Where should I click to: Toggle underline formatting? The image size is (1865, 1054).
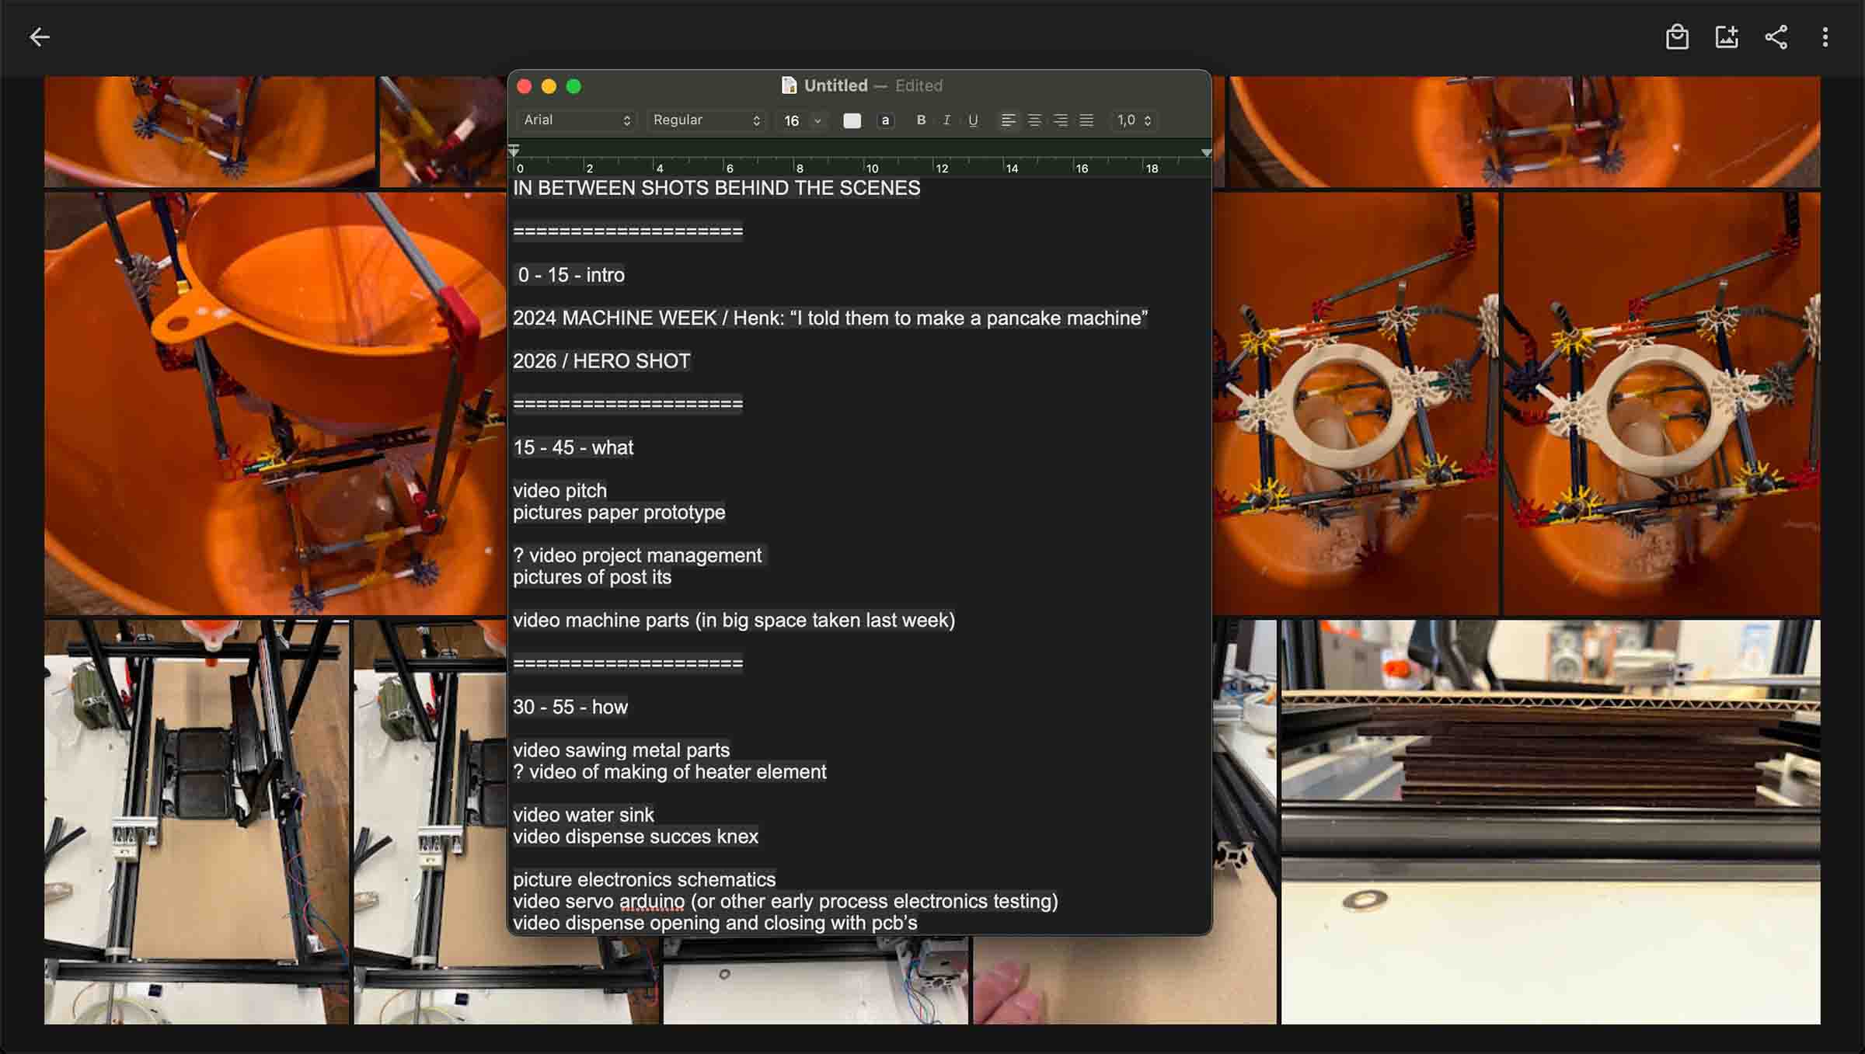[973, 120]
